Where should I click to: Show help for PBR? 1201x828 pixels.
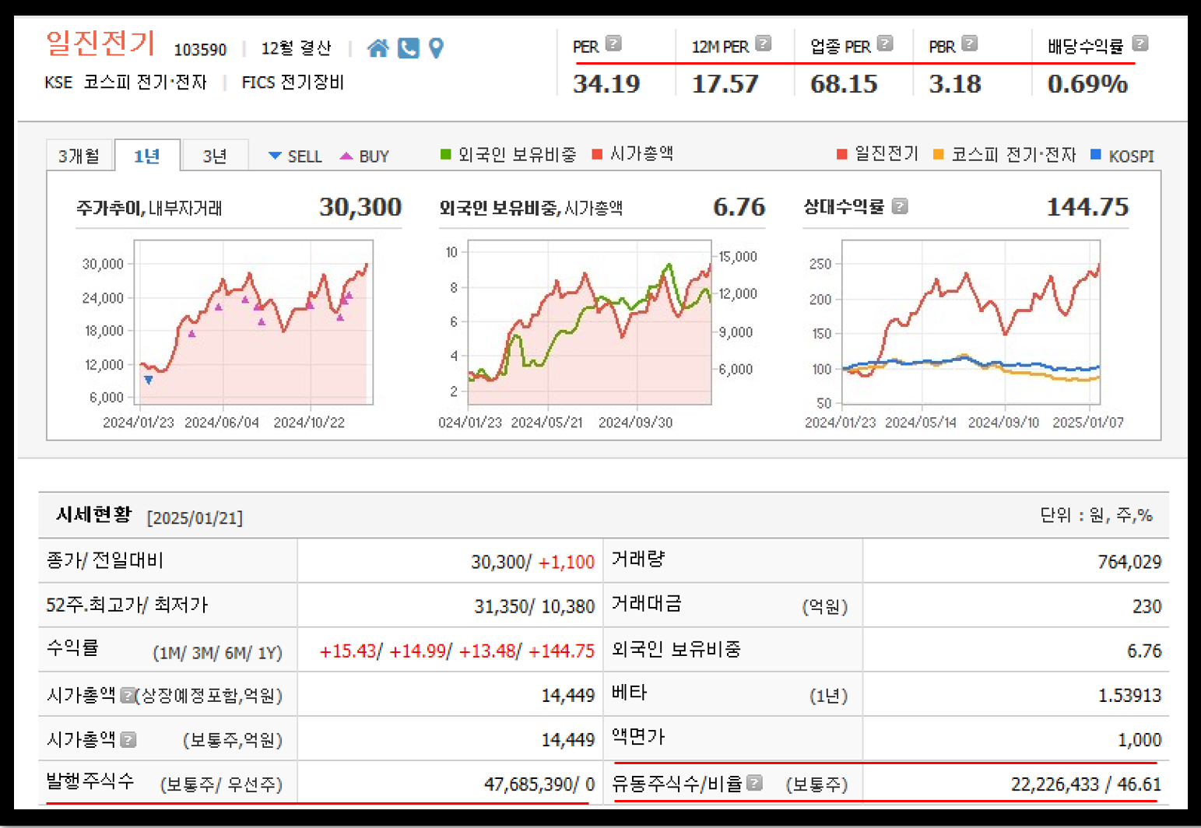pos(969,44)
